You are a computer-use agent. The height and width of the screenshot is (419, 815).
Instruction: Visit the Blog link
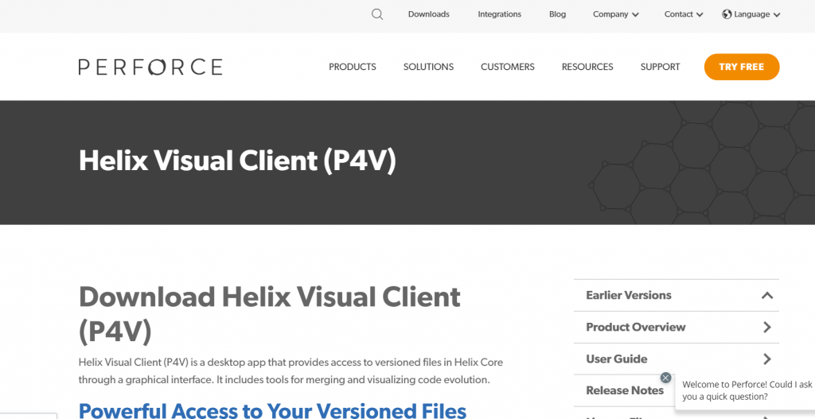point(557,14)
